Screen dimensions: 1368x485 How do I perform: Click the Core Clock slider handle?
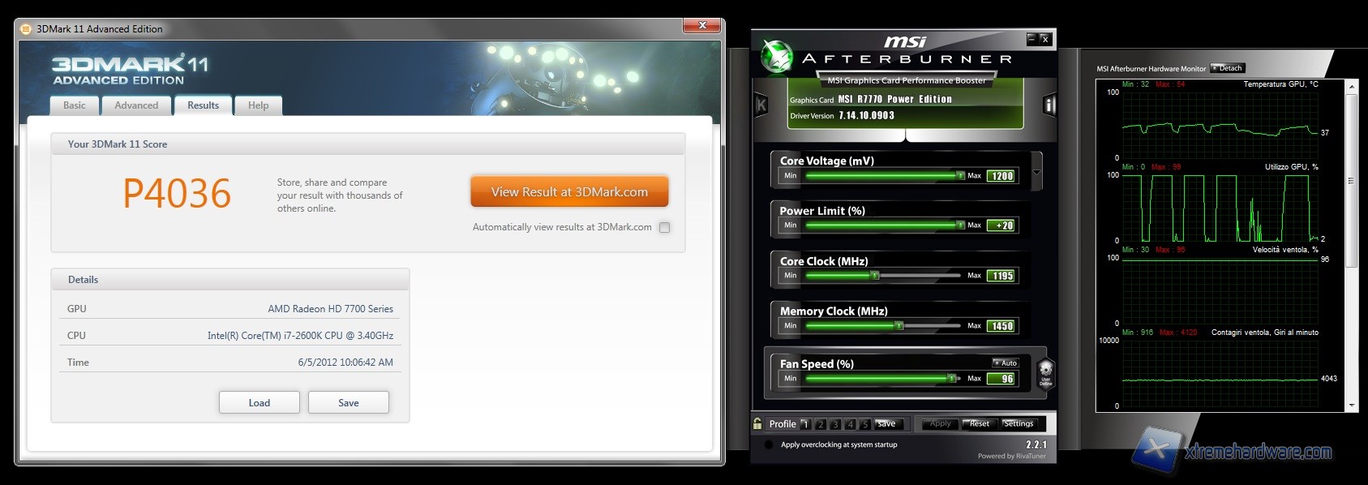(874, 276)
